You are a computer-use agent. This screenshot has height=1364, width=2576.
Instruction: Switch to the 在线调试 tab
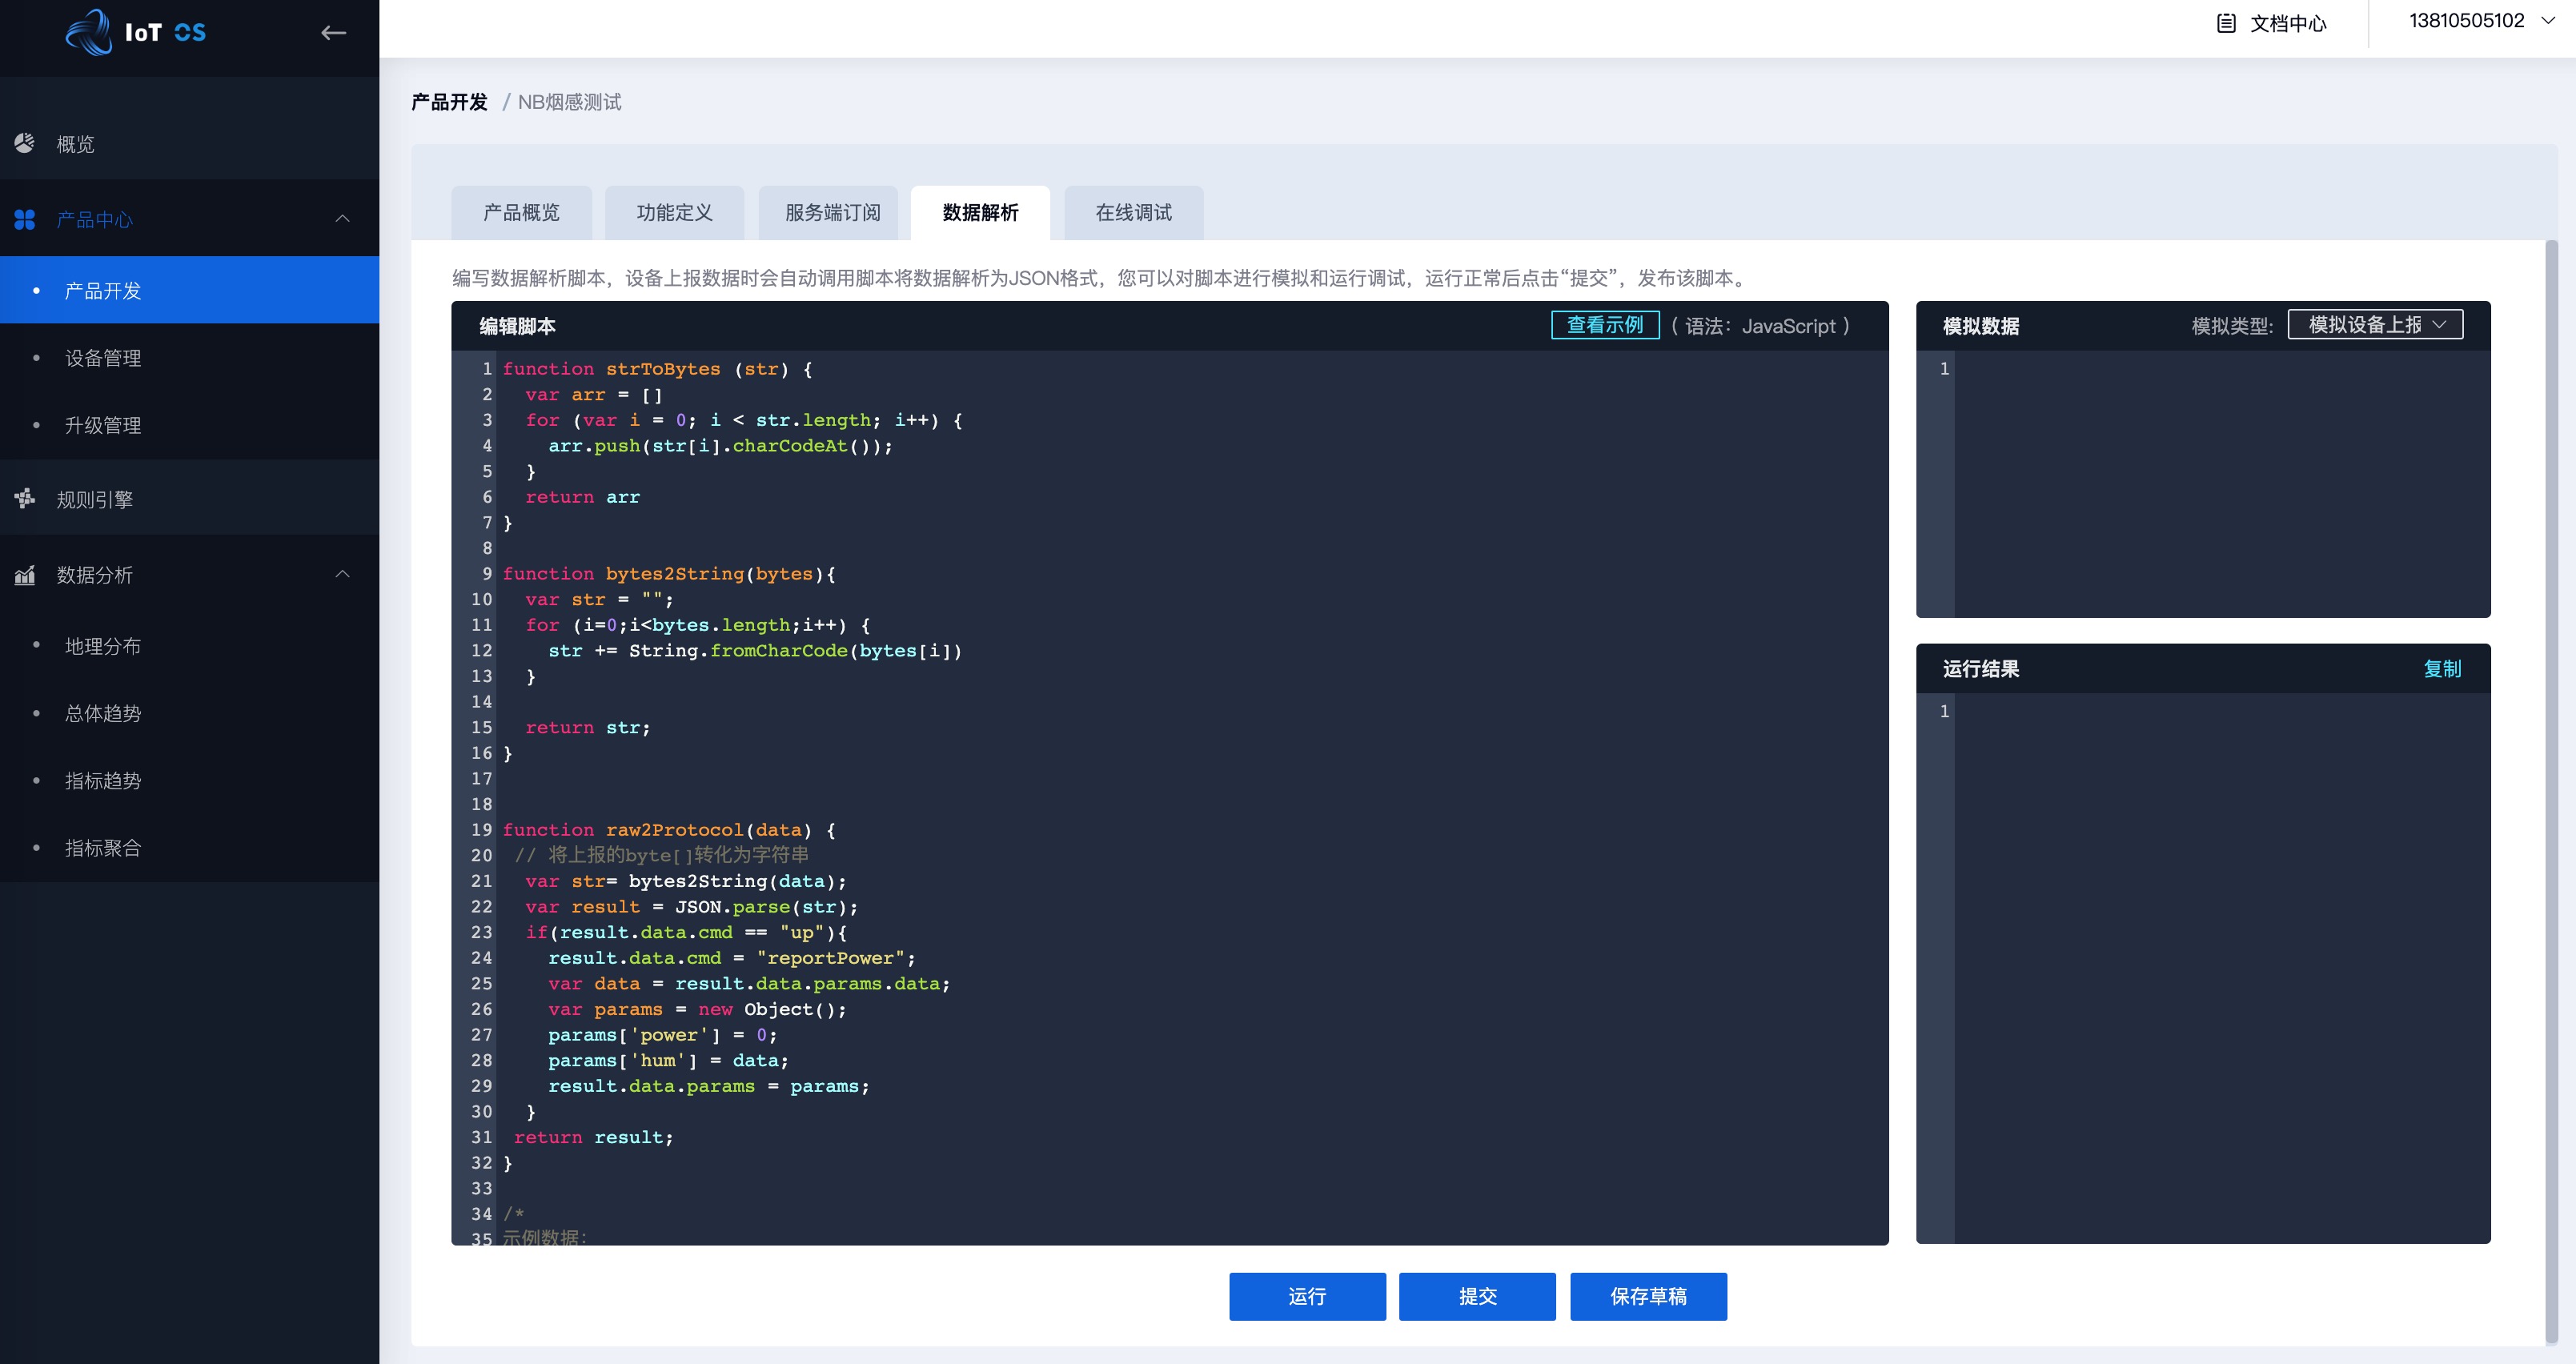(x=1133, y=212)
